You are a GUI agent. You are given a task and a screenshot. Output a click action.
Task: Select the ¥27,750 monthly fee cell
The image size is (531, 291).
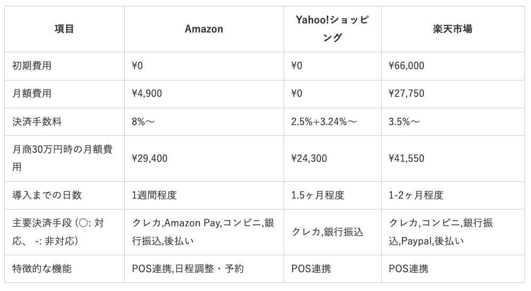407,94
